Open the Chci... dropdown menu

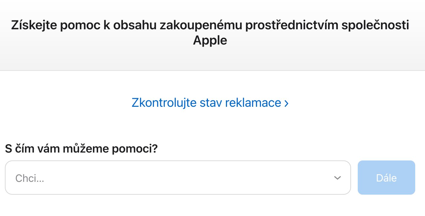pos(178,178)
